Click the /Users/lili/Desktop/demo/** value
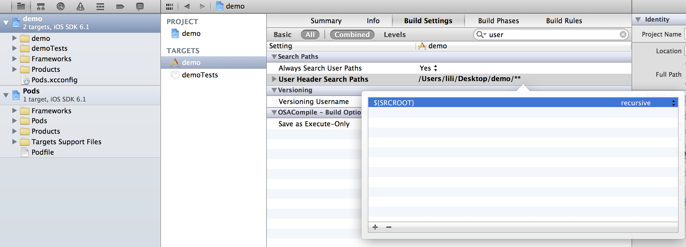 [x=470, y=79]
